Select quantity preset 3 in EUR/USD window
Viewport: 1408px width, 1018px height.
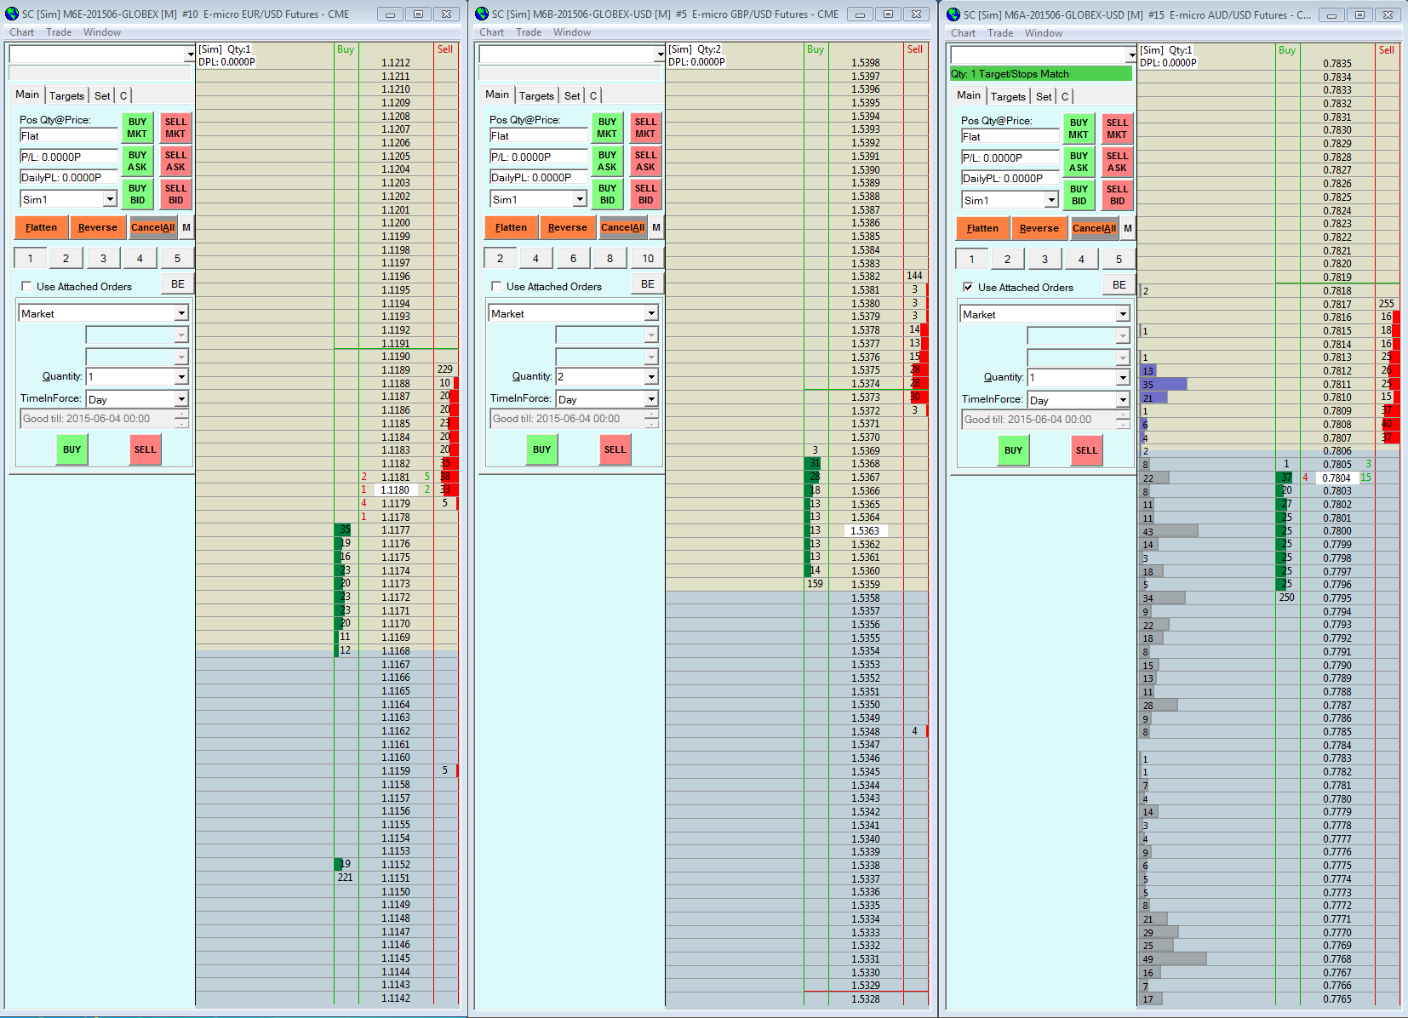point(103,259)
